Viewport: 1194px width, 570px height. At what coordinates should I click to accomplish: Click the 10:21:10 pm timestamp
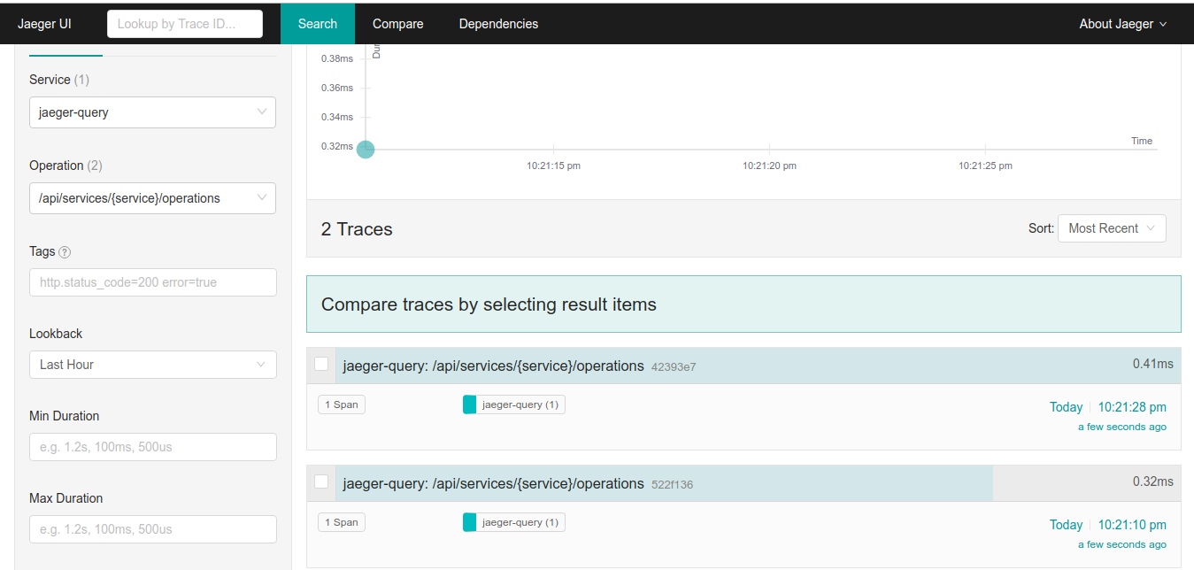pyautogui.click(x=1132, y=525)
